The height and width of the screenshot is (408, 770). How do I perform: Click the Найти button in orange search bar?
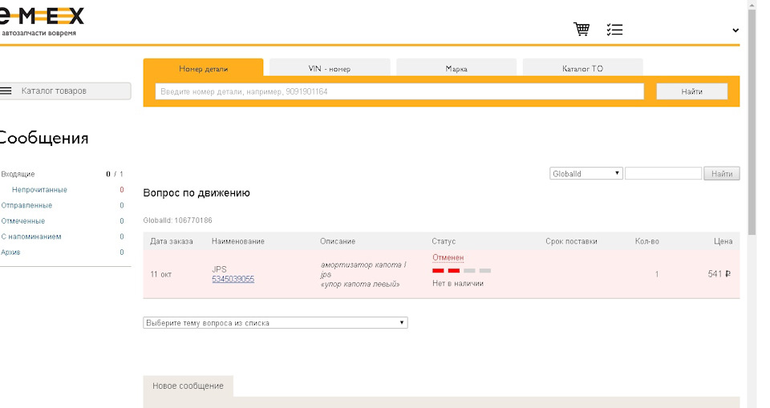tap(691, 91)
